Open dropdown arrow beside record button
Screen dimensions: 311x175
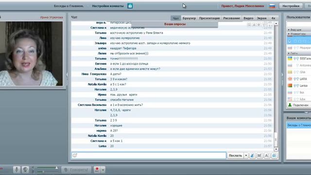[x=103, y=170]
